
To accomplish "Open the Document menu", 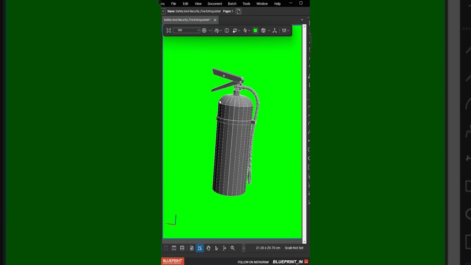I will 215,4.
